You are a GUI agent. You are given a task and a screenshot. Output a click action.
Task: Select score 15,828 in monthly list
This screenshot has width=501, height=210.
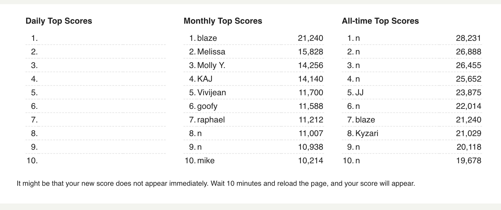310,52
